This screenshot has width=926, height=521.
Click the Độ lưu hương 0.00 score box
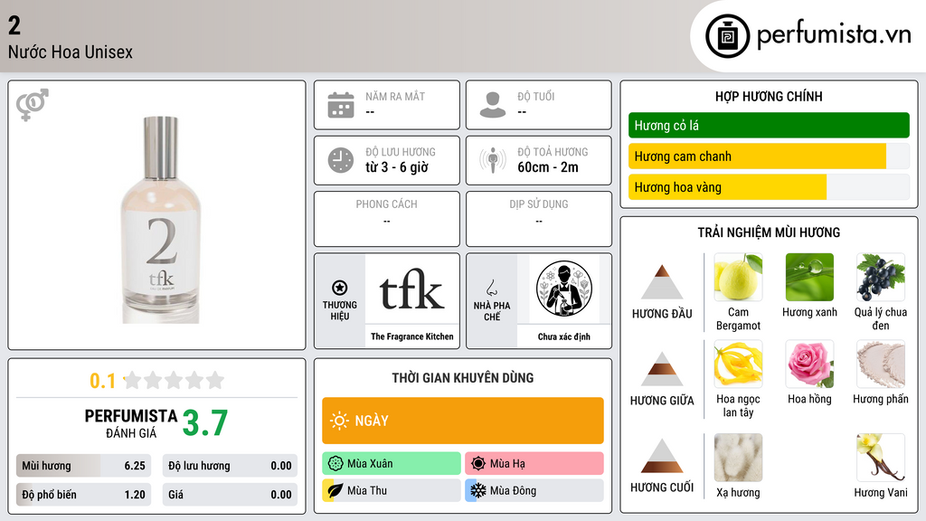230,466
